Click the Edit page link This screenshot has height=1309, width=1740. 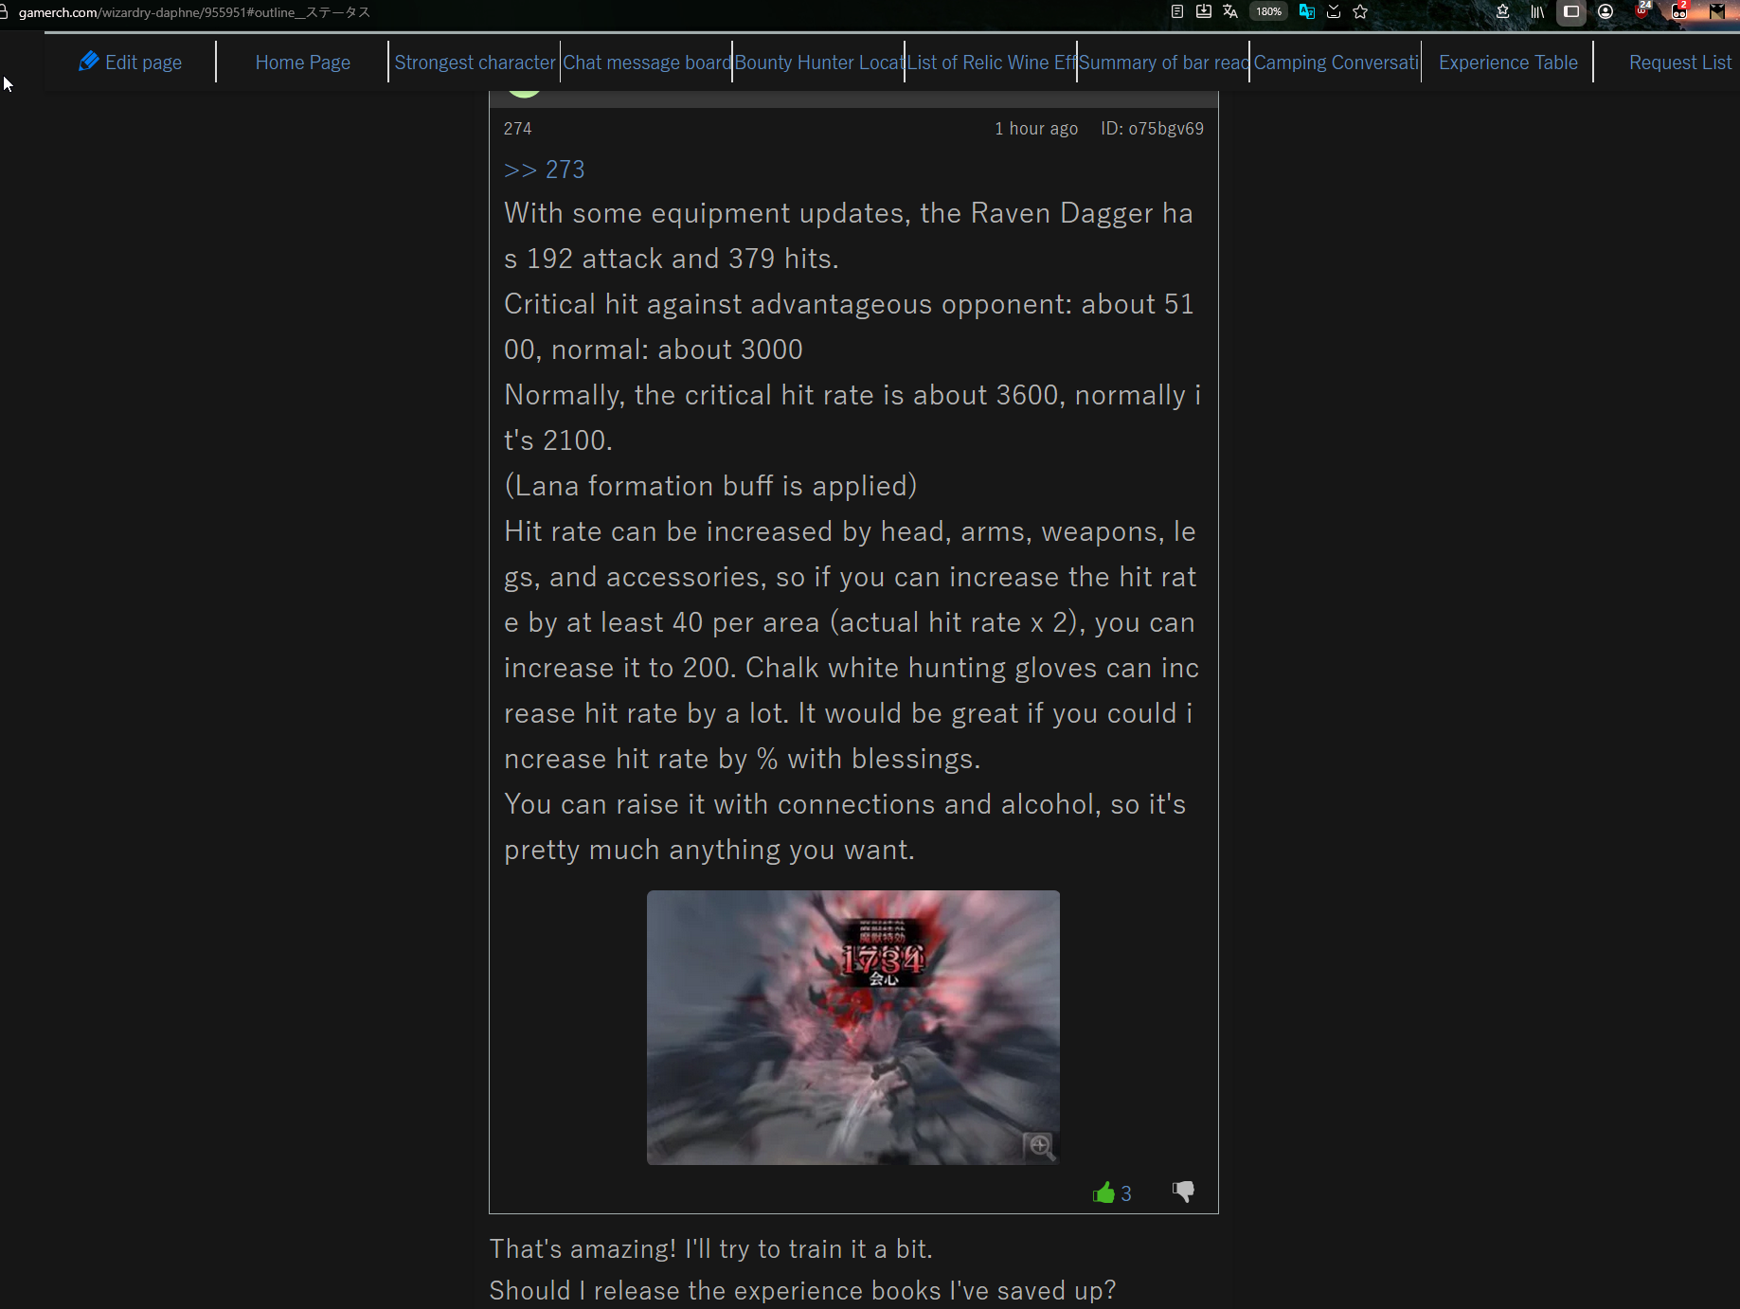click(143, 63)
